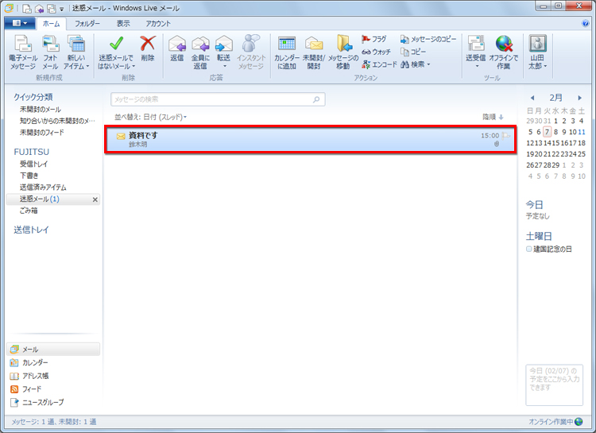Open 並べ替え: 日付 (スレッド) dropdown
Image resolution: width=596 pixels, height=433 pixels.
tap(150, 117)
